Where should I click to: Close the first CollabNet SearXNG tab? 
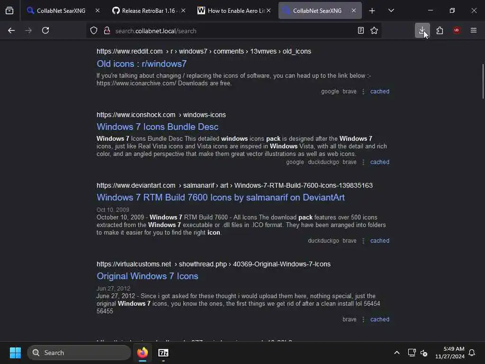(x=98, y=11)
